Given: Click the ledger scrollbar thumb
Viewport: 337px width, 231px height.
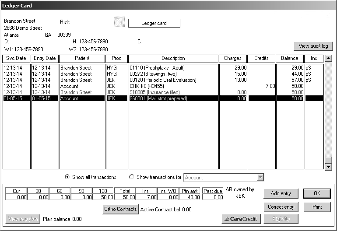Looking at the screenshot, I should point(328,160).
